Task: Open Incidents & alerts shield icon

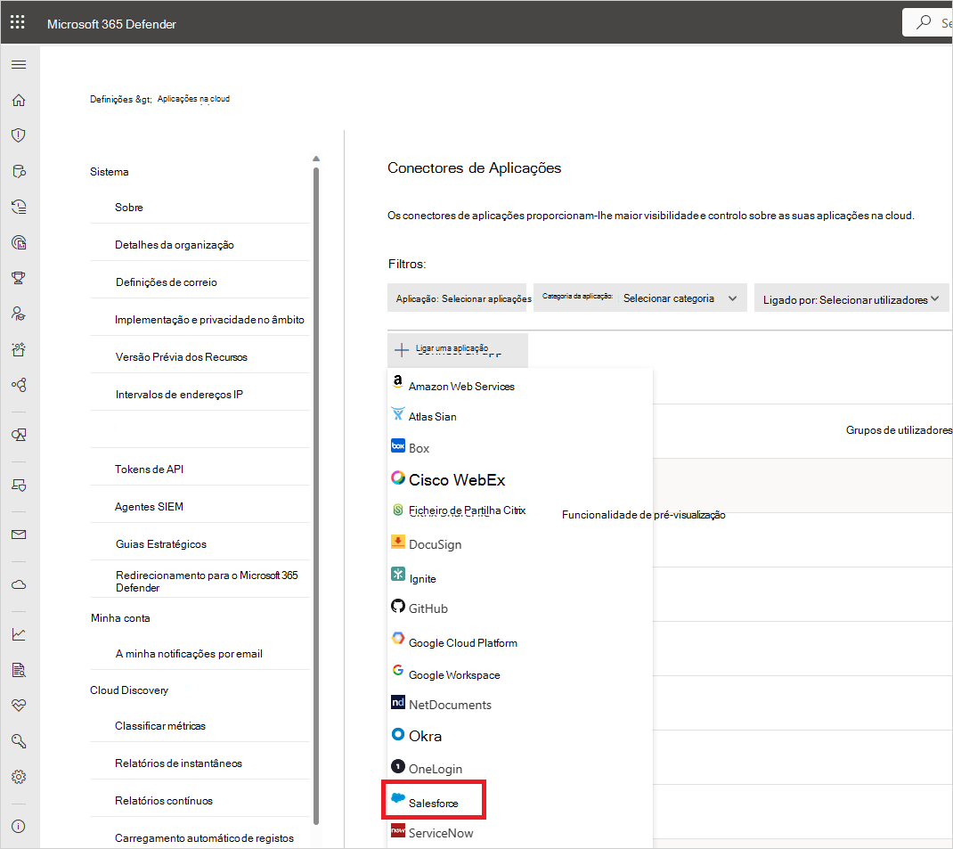Action: click(19, 135)
